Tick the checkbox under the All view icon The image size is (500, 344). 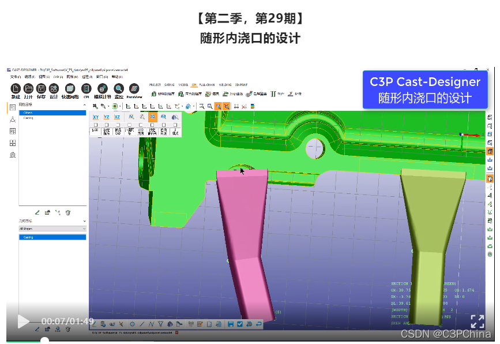pyautogui.click(x=164, y=125)
